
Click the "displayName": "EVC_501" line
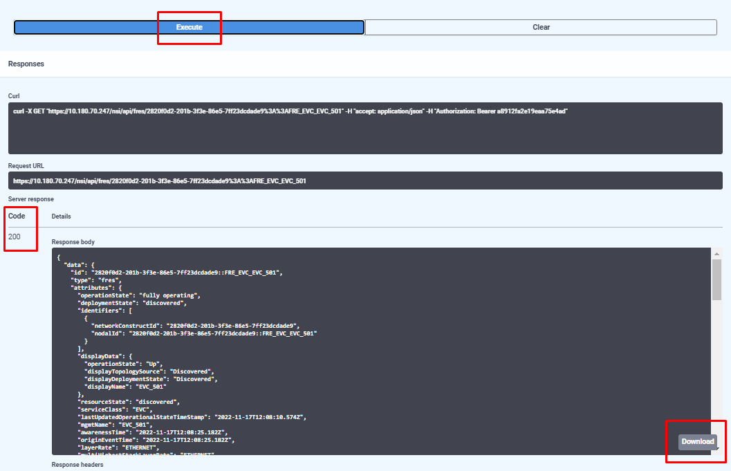coord(125,387)
